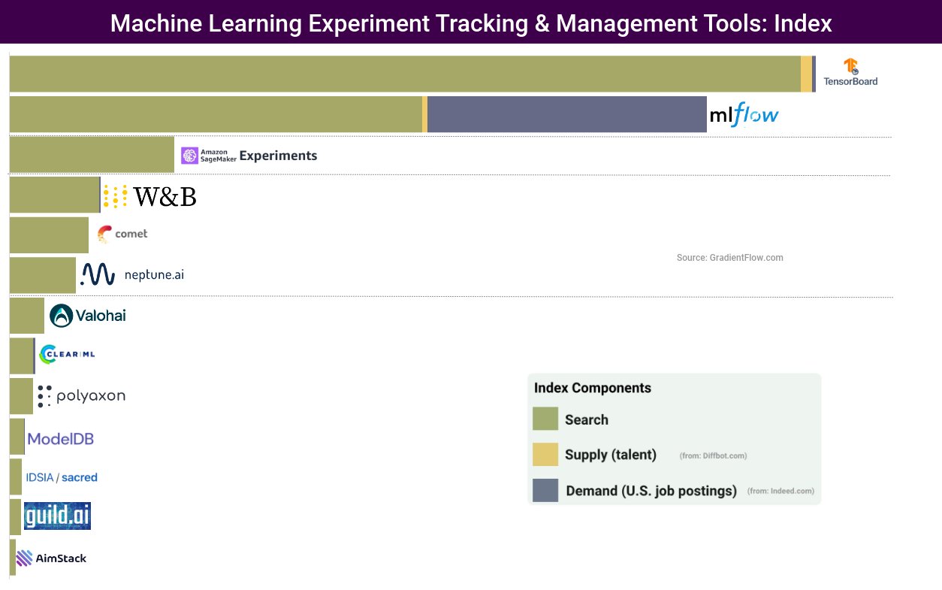Click the mlflow slate Demand bar segment

pyautogui.click(x=567, y=114)
